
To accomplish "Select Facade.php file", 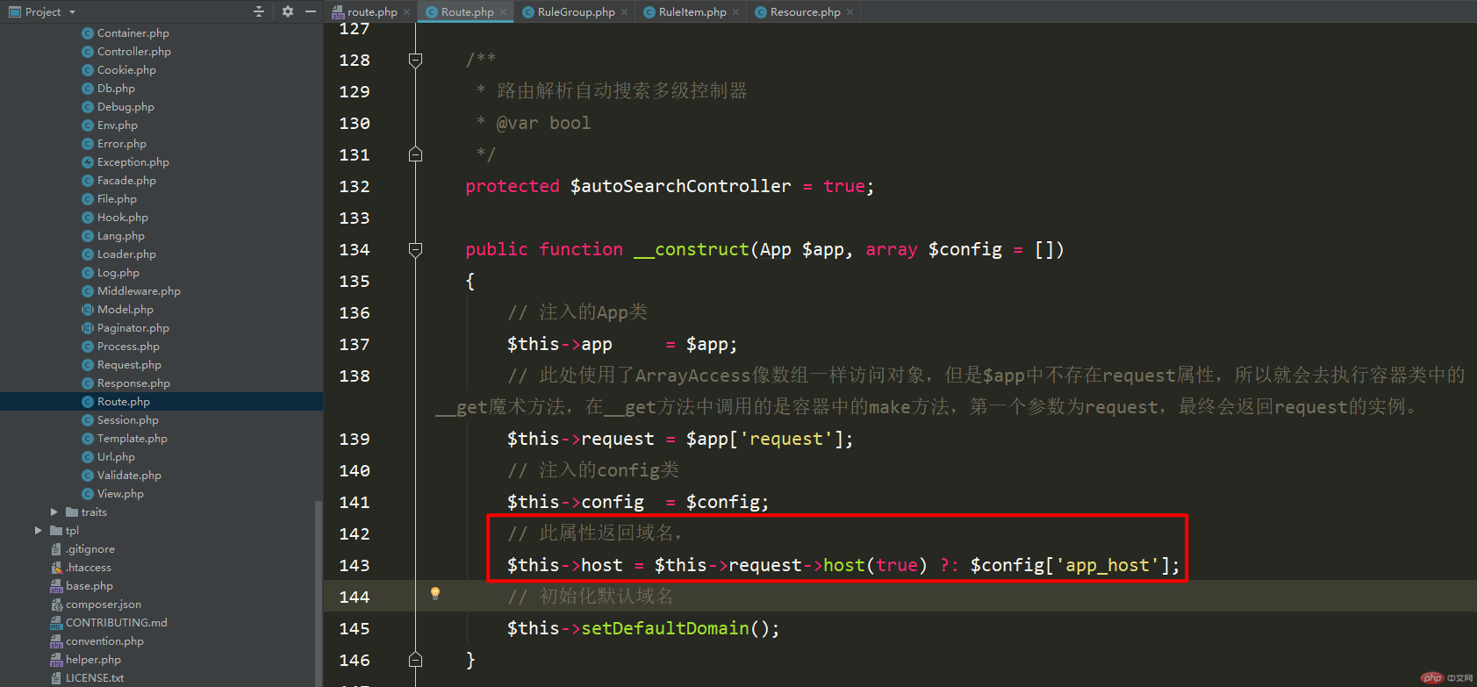I will pyautogui.click(x=126, y=181).
